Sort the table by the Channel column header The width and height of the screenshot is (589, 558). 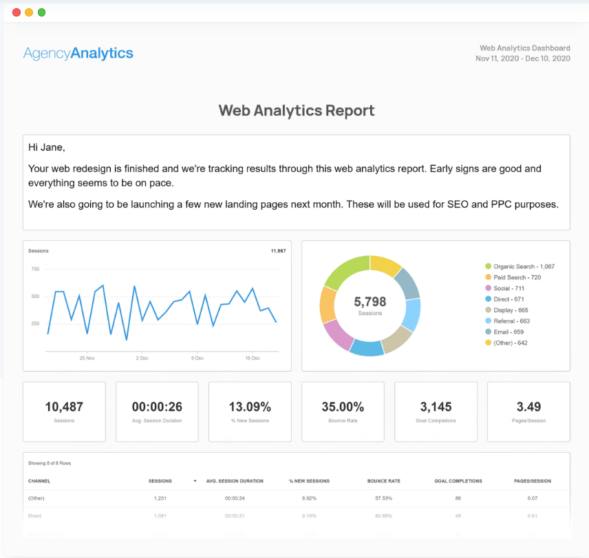(39, 481)
